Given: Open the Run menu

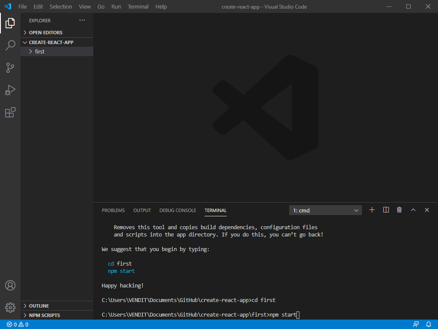Looking at the screenshot, I should point(116,6).
